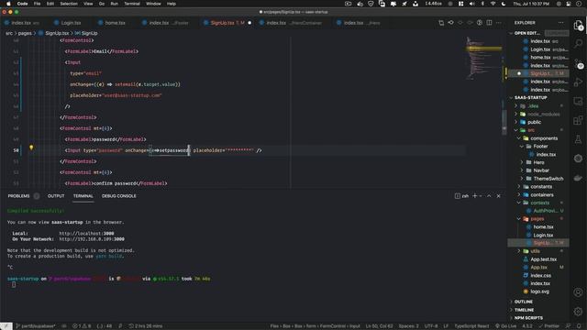This screenshot has height=330, width=587.
Task: Expand the ThemeSwitch folder
Action: pos(548,179)
